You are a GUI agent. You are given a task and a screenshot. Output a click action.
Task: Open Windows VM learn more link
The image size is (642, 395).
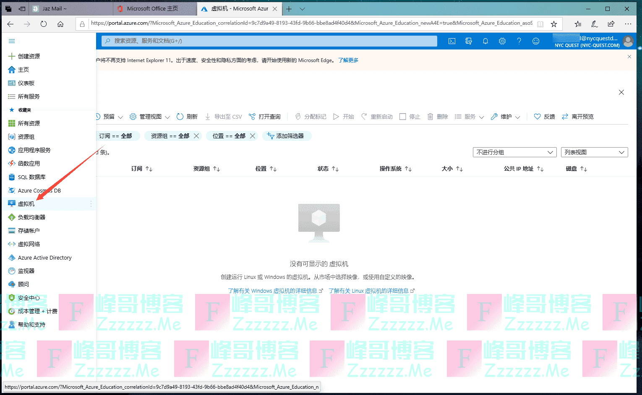tap(275, 291)
